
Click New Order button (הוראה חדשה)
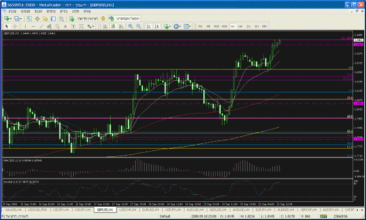(x=84, y=18)
